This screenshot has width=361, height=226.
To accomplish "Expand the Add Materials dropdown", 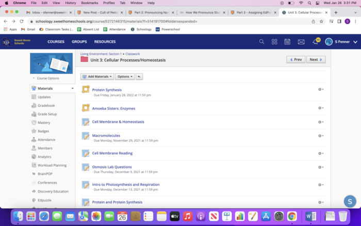I will (97, 76).
